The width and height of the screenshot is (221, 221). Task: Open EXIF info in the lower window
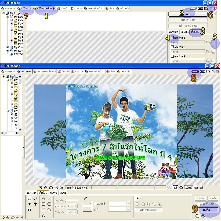point(202,71)
